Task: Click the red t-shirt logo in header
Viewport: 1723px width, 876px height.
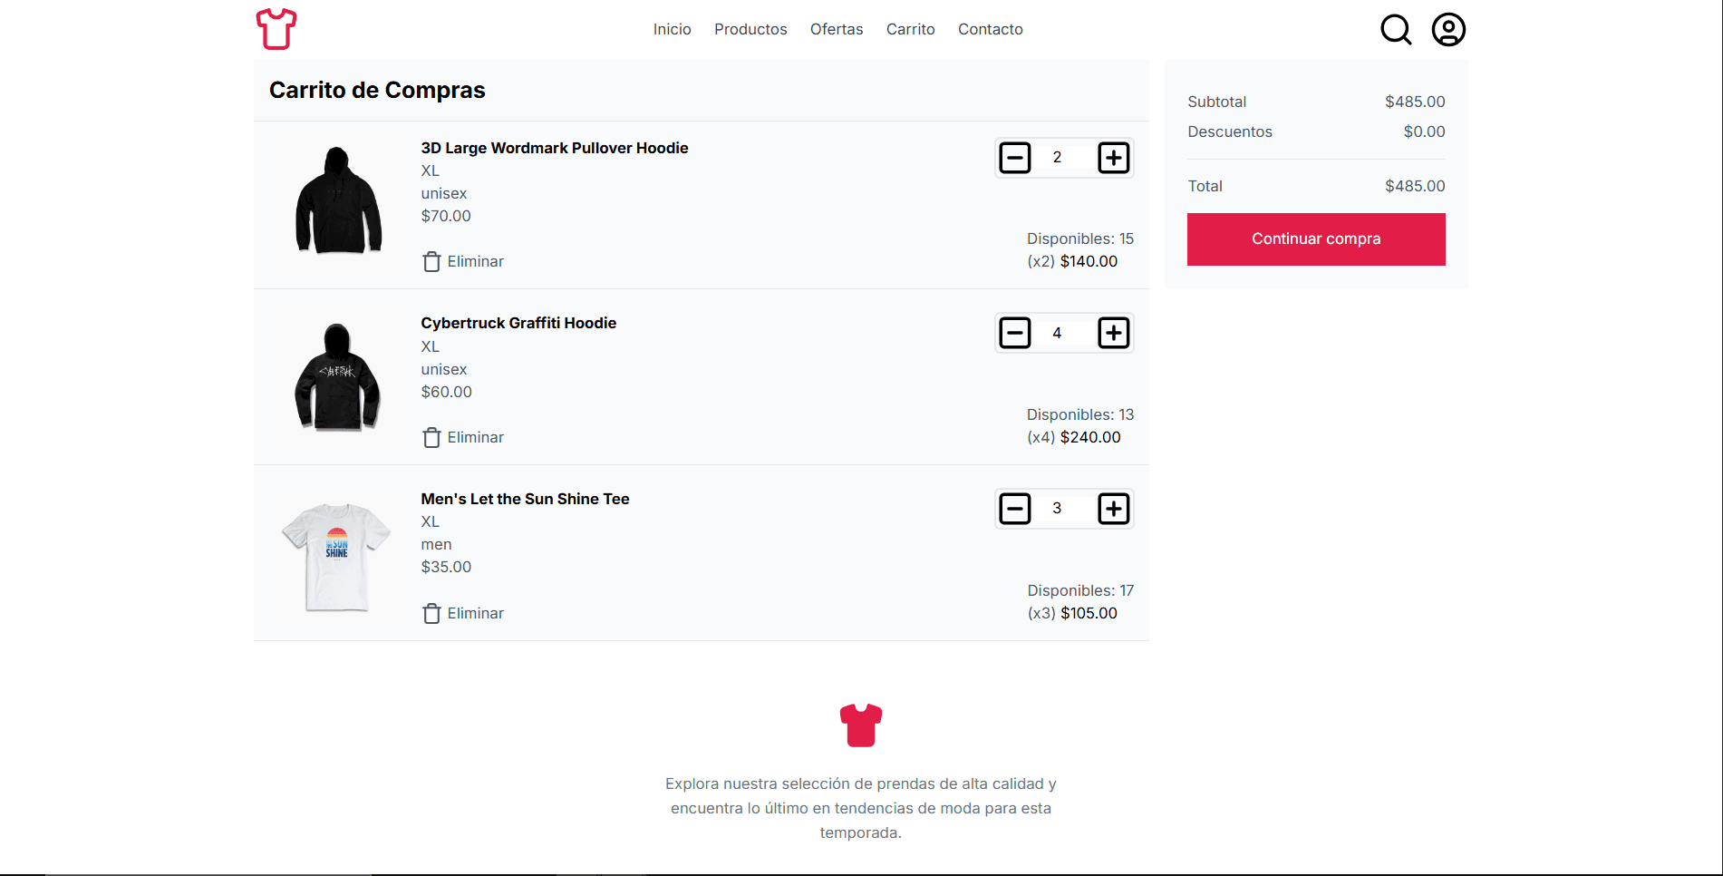Action: click(276, 29)
